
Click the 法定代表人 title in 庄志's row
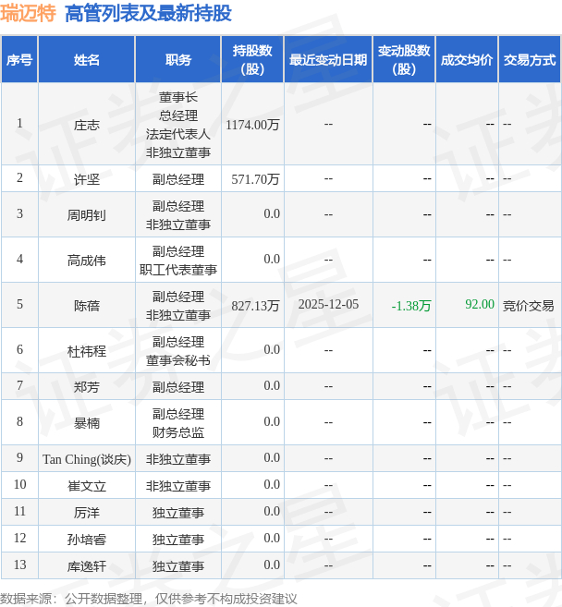point(178,134)
